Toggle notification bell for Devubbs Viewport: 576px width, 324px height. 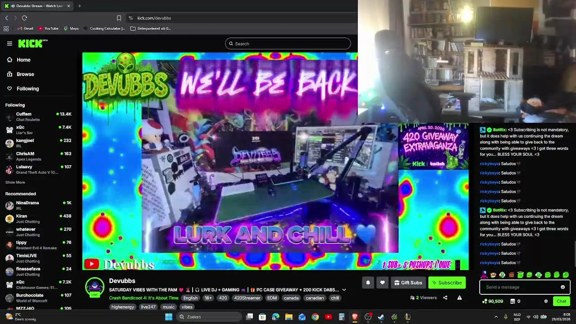coord(368,283)
